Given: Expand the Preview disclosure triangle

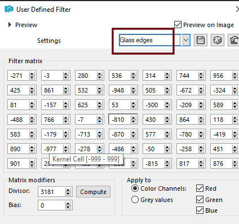Looking at the screenshot, I should pos(10,25).
